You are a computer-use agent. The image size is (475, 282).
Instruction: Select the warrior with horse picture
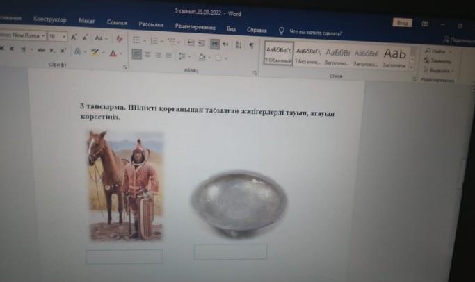[x=124, y=185]
